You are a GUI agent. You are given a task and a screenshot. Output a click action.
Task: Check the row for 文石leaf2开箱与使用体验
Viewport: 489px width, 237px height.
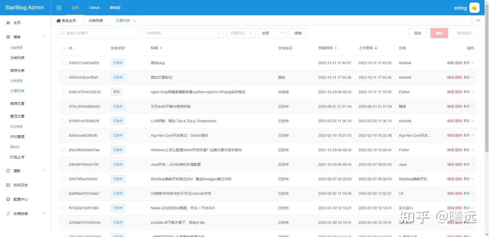click(64, 106)
